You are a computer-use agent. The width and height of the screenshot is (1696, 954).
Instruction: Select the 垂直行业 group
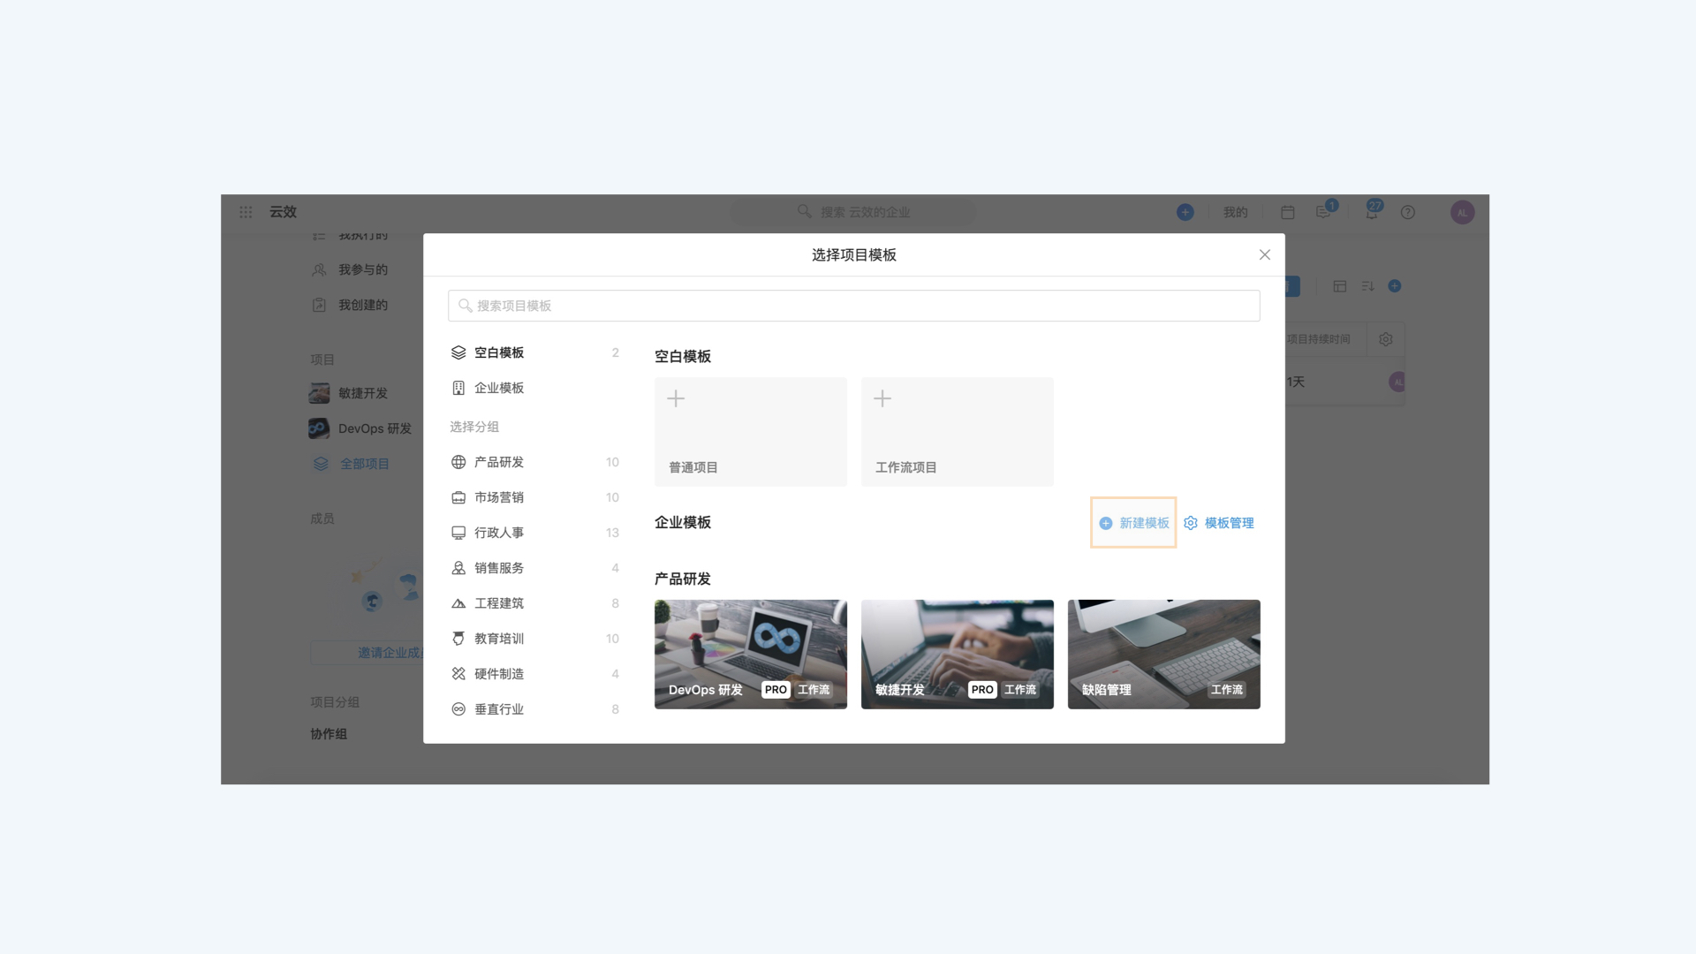[x=534, y=709]
